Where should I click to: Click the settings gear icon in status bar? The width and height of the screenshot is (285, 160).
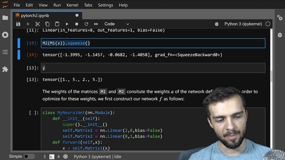tap(65, 156)
